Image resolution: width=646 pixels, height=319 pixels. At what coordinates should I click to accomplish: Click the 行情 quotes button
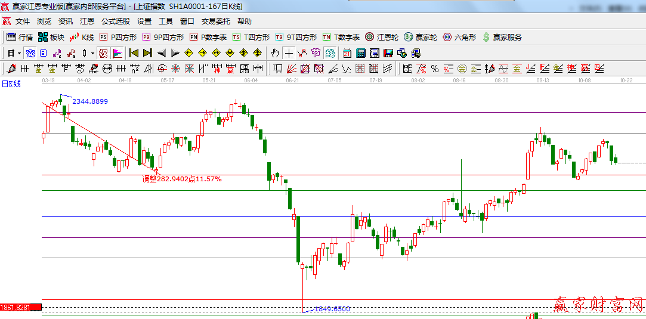click(x=20, y=37)
